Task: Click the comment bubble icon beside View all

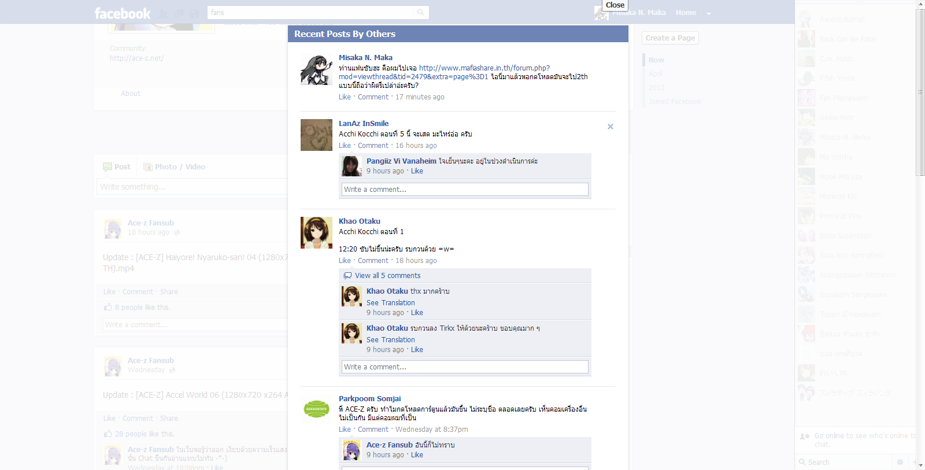Action: (x=347, y=276)
